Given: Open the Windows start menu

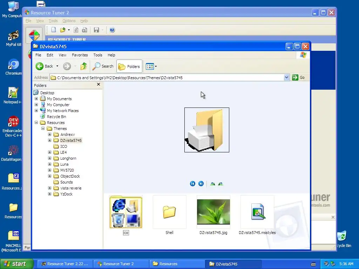Looking at the screenshot, I should (x=17, y=264).
